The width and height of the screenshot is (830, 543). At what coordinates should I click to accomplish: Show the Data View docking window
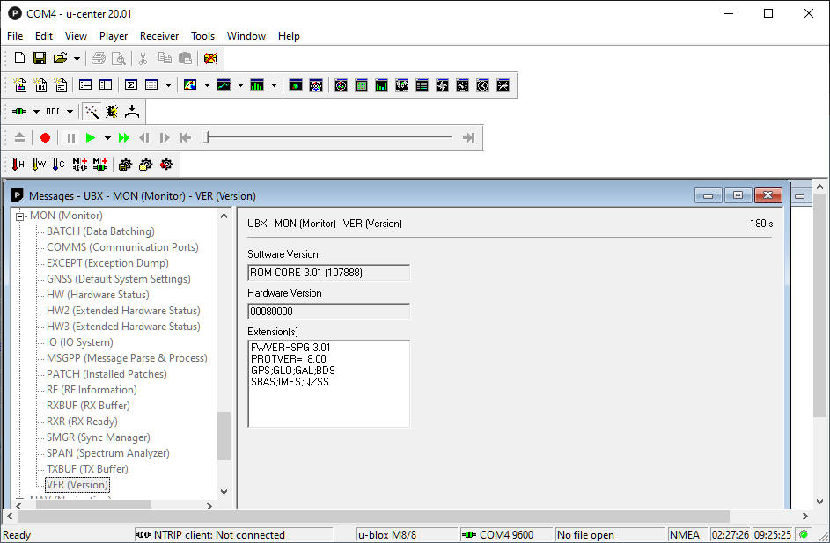pos(422,84)
